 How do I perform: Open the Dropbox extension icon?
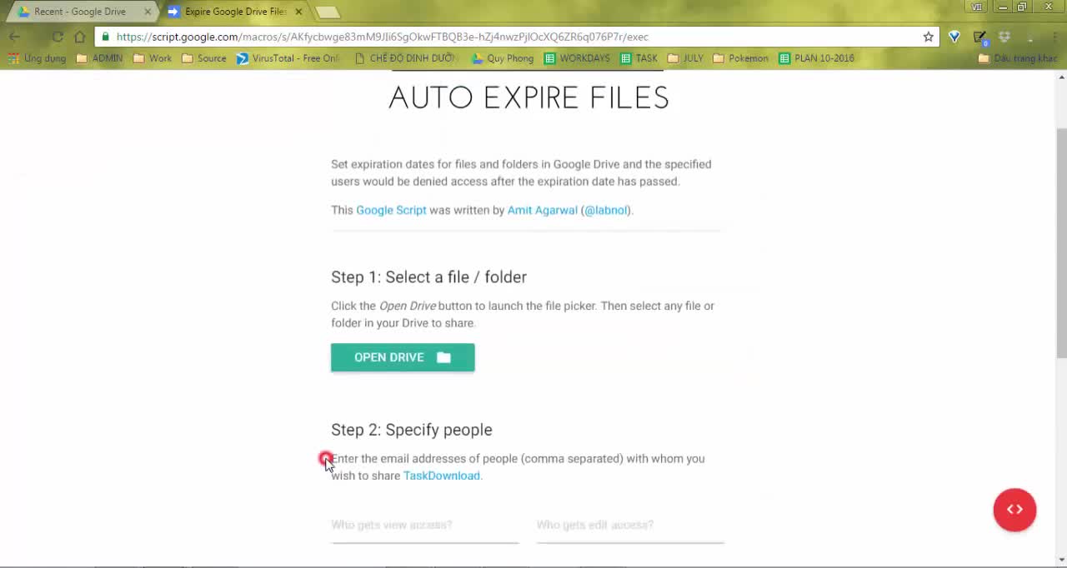coord(1004,37)
